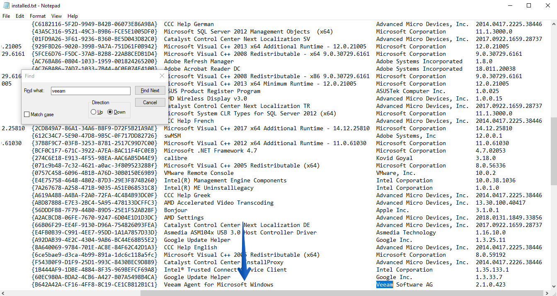Click 'Microsoft .NET Framework 4.7' text
The height and width of the screenshot is (296, 557).
pos(211,150)
